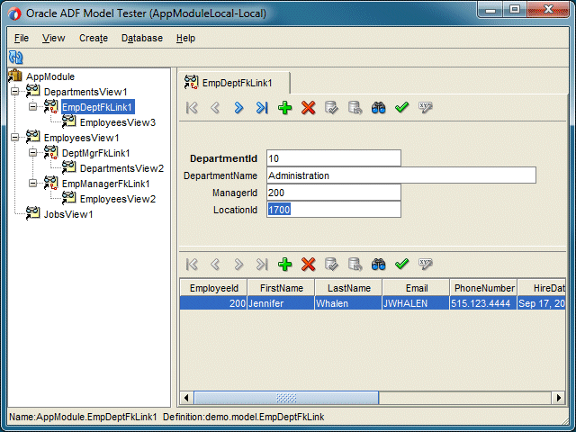Go to next employee in lower toolbar
Viewport: 576px width, 432px height.
[238, 264]
